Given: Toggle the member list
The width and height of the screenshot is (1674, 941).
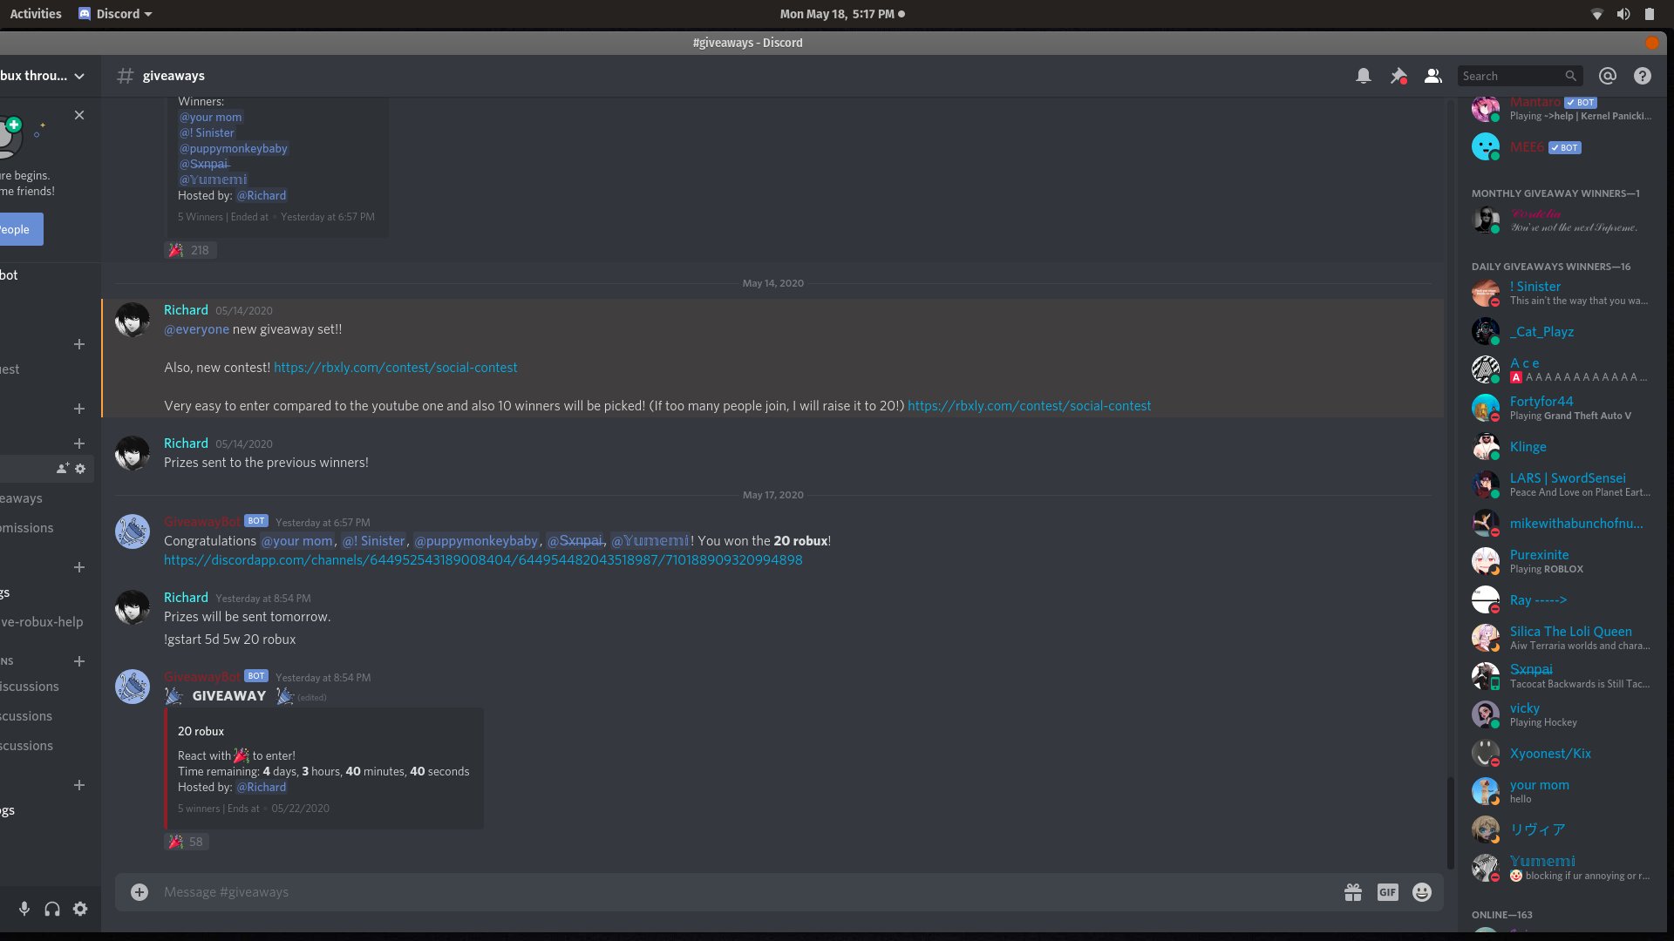Looking at the screenshot, I should click(1432, 76).
